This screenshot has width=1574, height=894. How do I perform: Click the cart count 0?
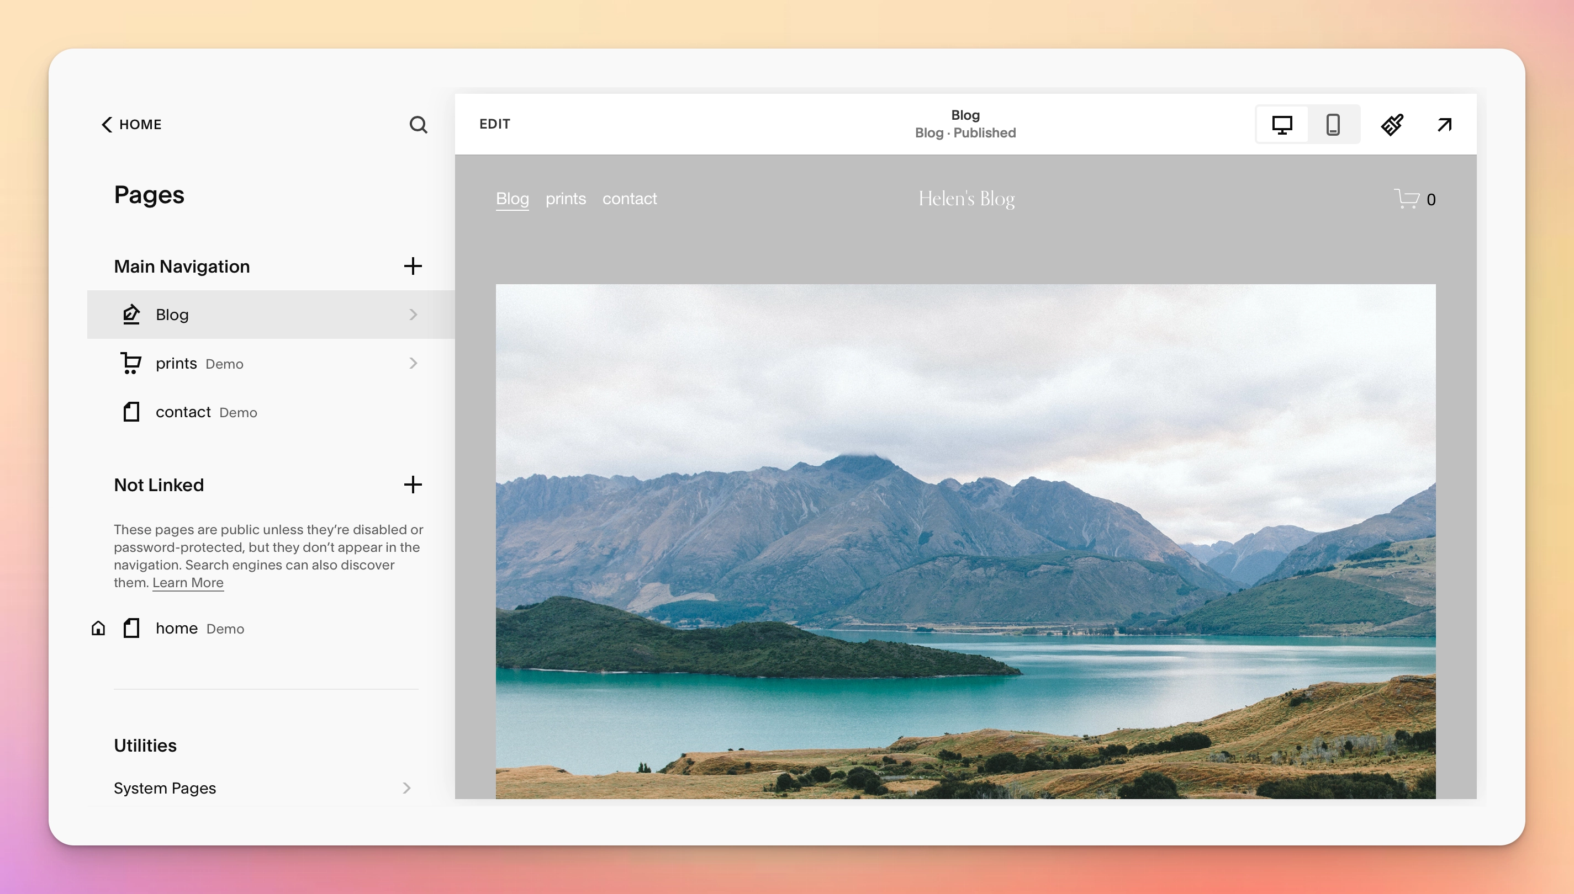pos(1431,200)
